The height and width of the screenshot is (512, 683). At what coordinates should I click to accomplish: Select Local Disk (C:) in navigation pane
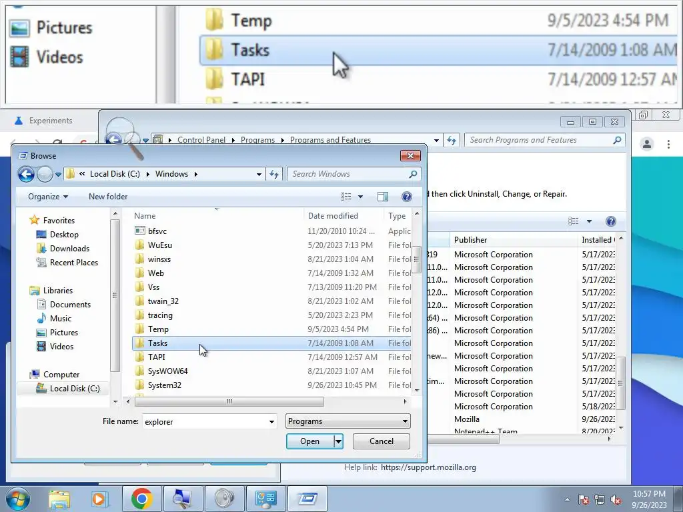click(x=75, y=389)
